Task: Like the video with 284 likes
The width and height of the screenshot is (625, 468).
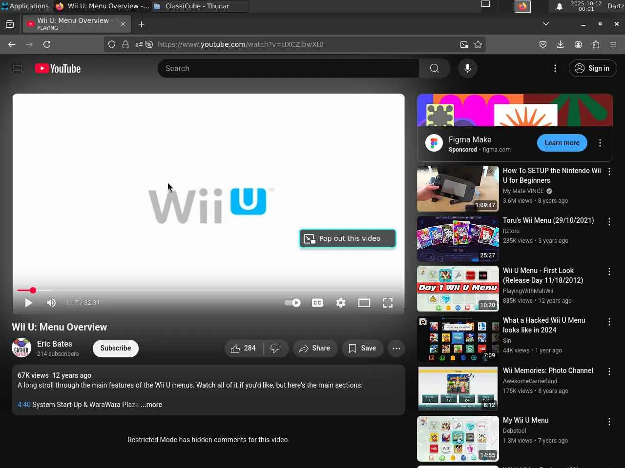Action: coord(244,348)
